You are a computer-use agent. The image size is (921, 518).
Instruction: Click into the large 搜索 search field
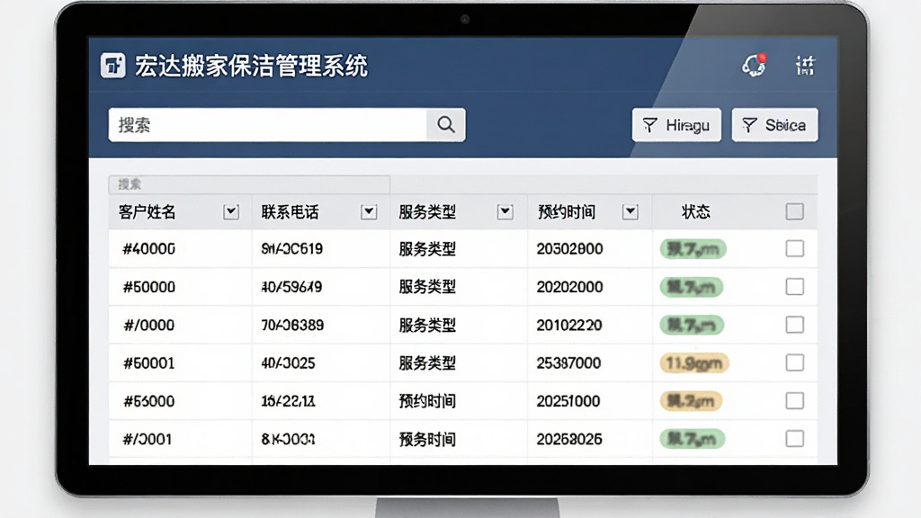coord(268,124)
